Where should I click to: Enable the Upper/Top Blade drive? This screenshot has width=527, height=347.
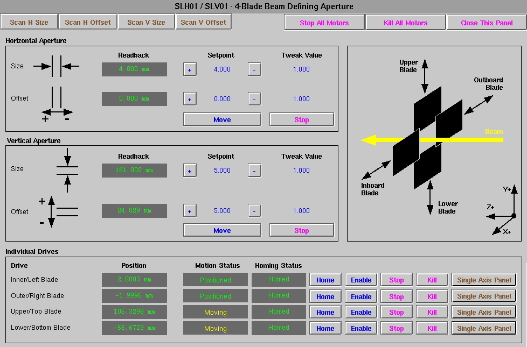tap(361, 312)
